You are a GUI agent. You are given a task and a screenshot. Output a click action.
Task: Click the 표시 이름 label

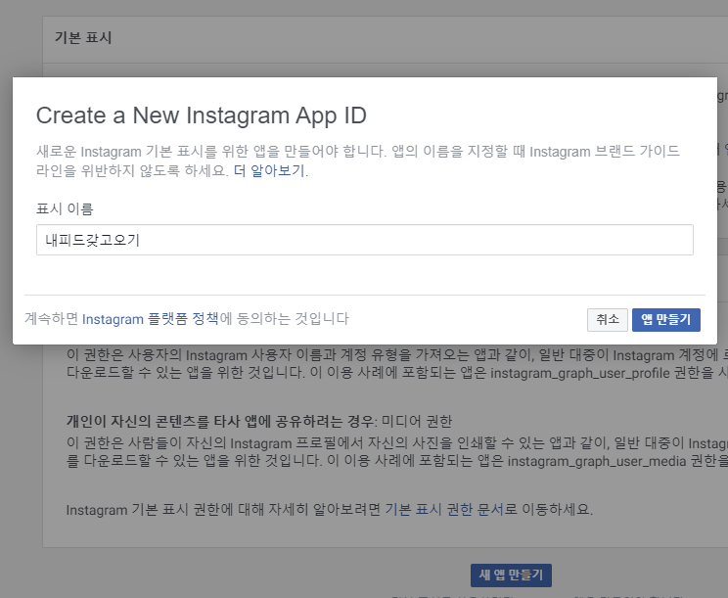(65, 208)
